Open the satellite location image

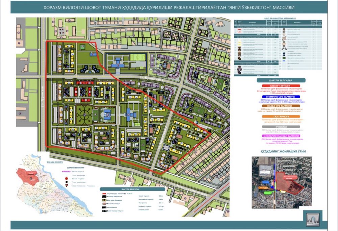[x=282, y=183]
